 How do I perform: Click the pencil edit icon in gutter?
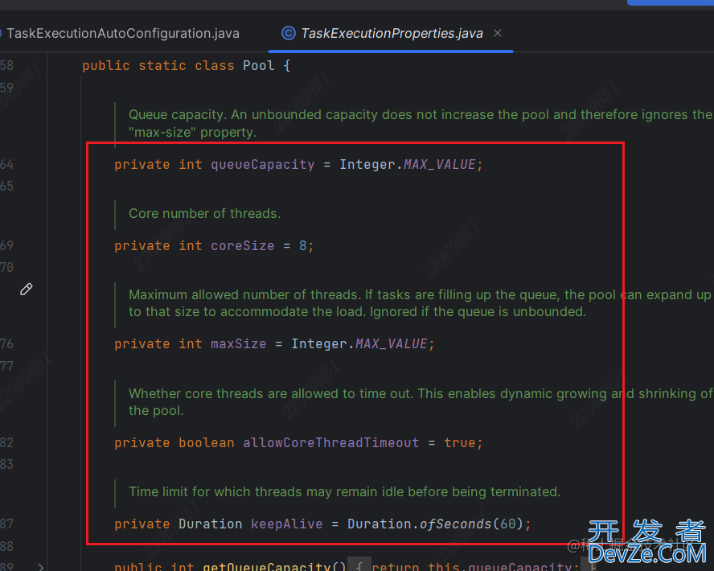pos(27,290)
